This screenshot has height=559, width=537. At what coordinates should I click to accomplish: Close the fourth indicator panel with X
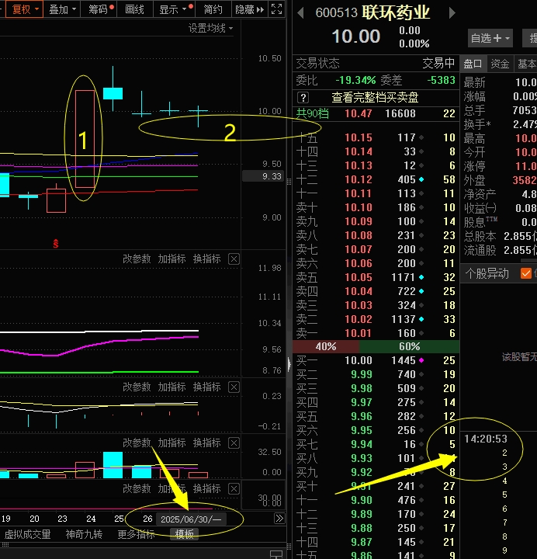tap(234, 488)
